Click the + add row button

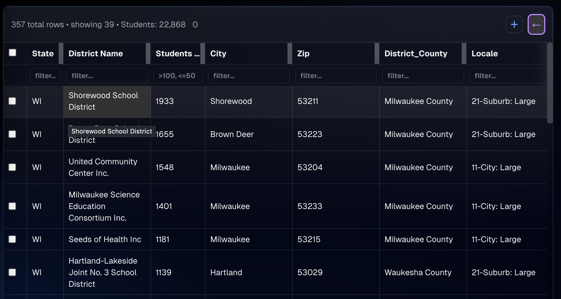514,24
